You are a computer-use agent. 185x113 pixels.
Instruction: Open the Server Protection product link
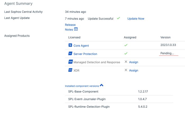click(x=85, y=54)
